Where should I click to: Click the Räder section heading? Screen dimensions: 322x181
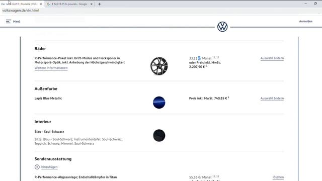40,49
